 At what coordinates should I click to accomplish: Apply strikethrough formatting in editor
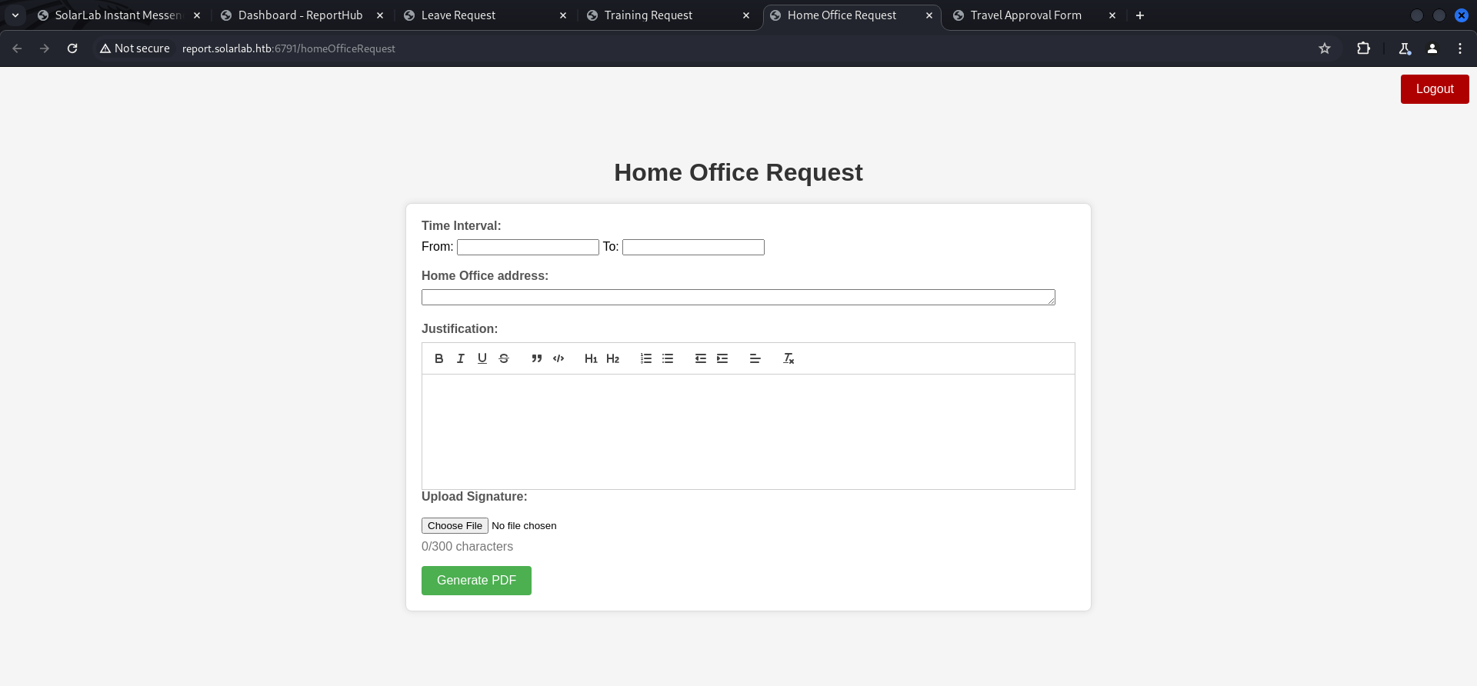pyautogui.click(x=504, y=358)
